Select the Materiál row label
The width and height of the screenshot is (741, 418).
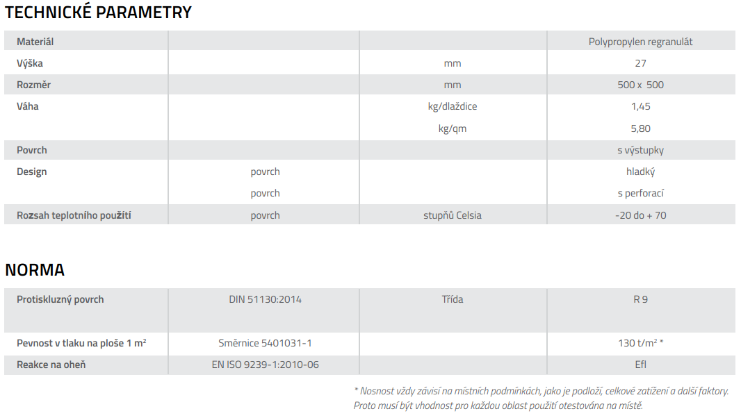35,42
